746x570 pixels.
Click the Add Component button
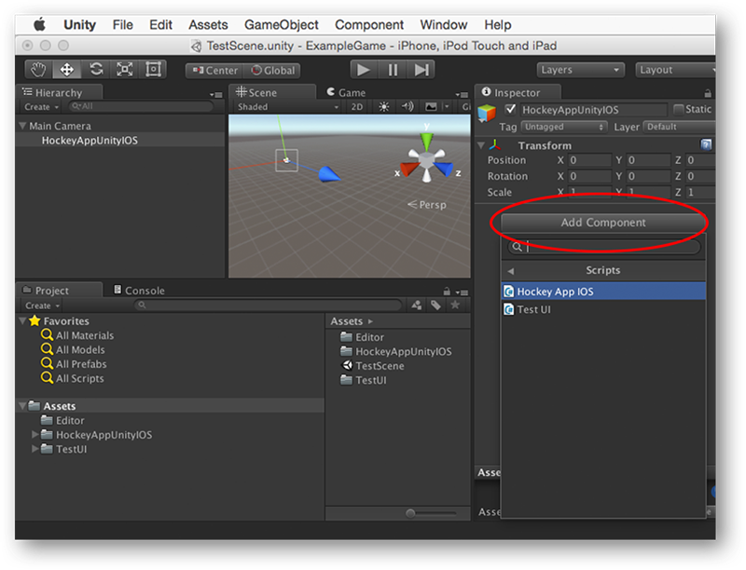click(602, 223)
